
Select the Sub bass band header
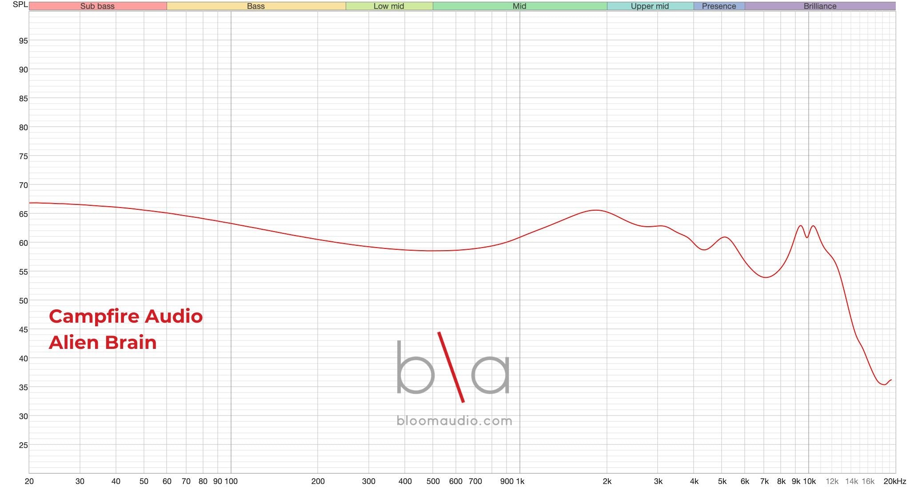point(97,6)
